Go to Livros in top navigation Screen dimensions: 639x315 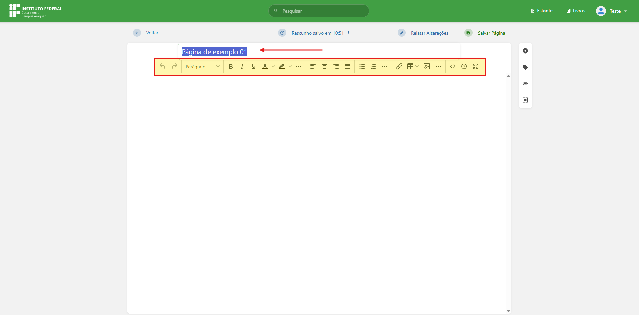click(576, 11)
